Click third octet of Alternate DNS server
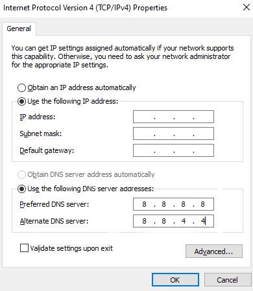253x291 pixels. coord(184,221)
